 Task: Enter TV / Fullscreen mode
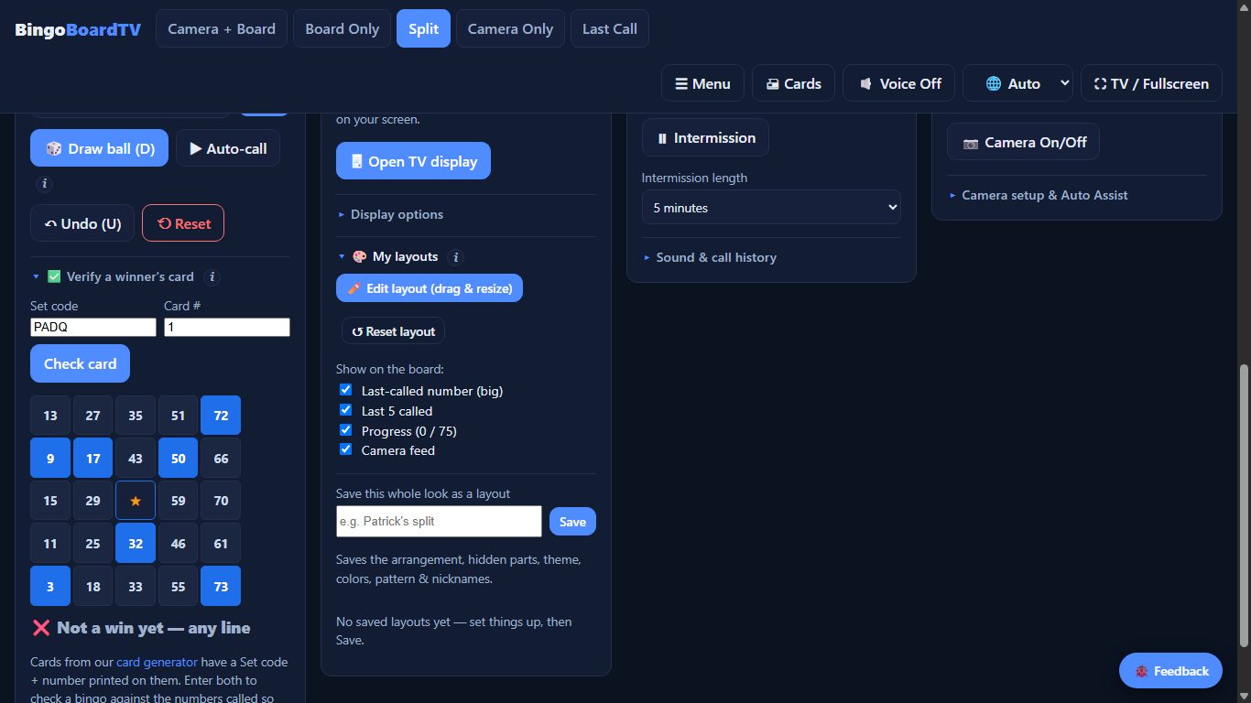1151,83
